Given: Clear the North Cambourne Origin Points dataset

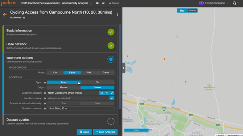Looking at the screenshot, I should point(107,93).
